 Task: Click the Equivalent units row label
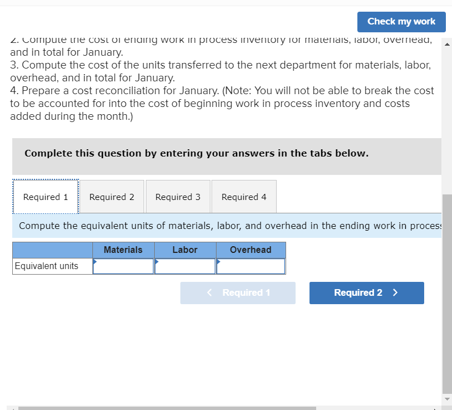tap(46, 266)
